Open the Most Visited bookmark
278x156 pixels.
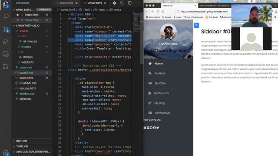point(152,17)
